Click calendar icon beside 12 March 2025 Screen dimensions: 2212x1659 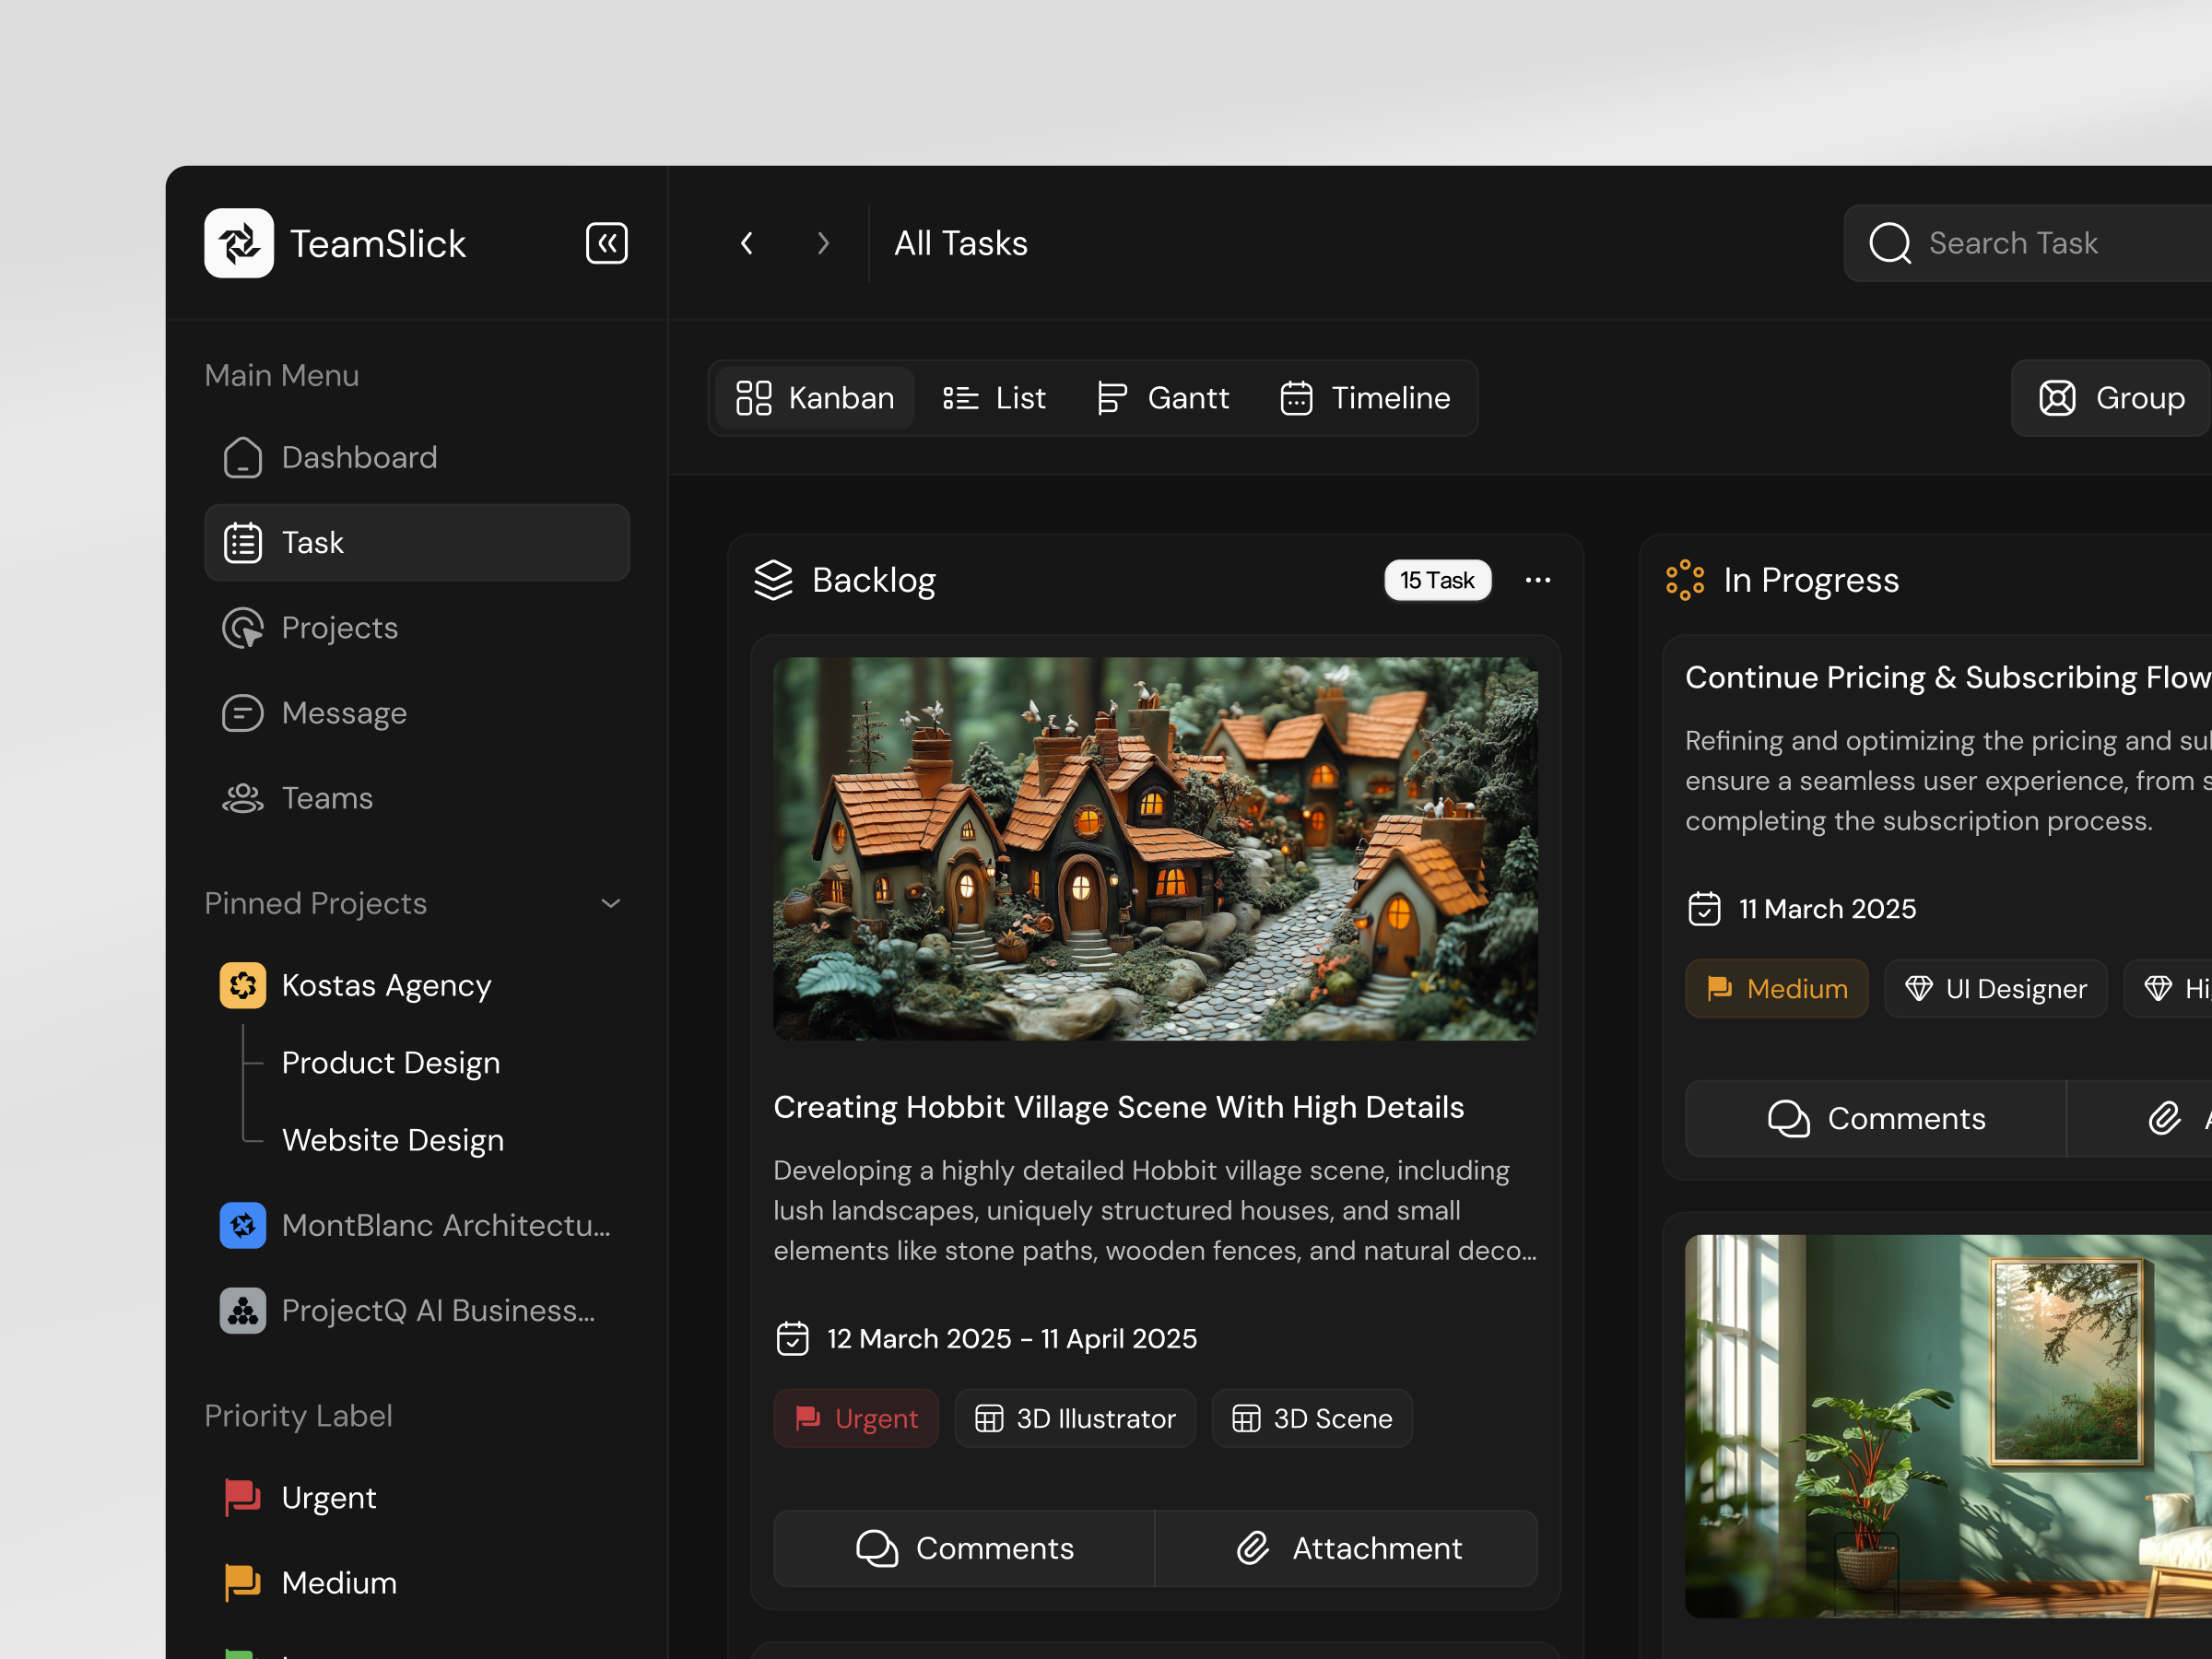click(x=793, y=1338)
